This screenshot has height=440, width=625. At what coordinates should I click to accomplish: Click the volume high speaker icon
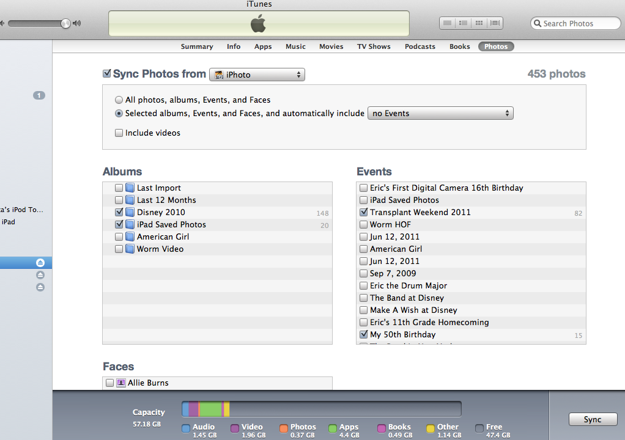76,23
